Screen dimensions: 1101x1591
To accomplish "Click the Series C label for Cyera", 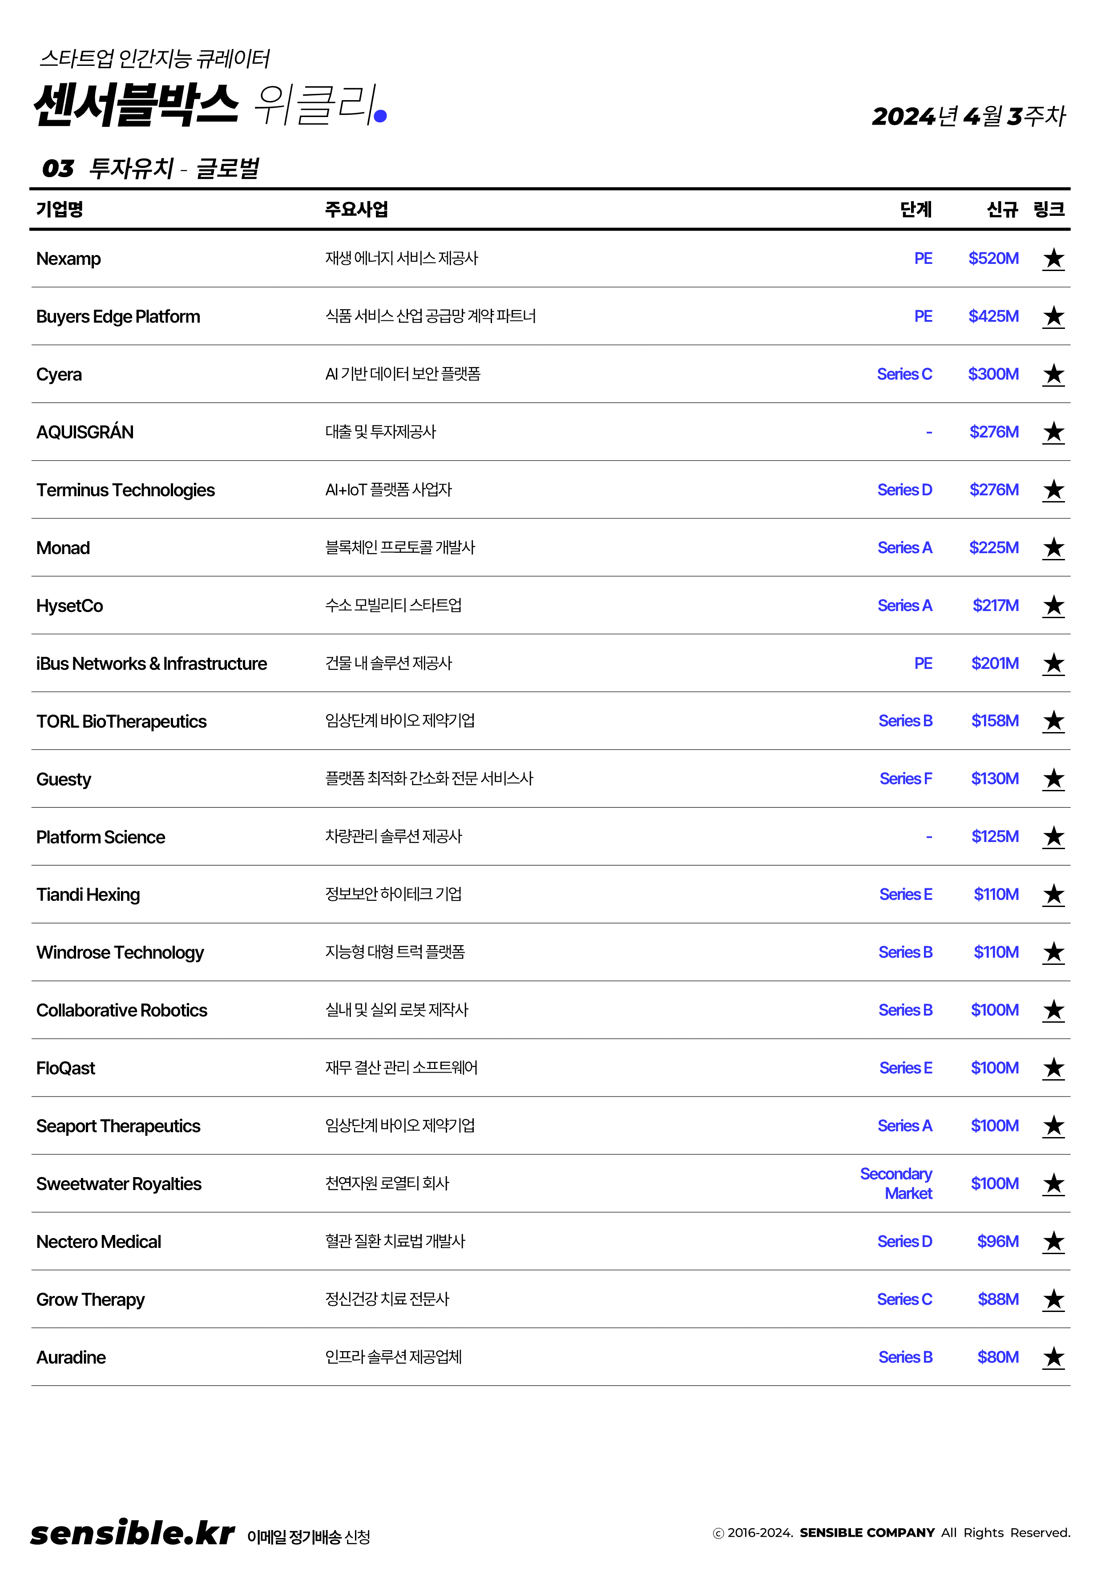I will (x=903, y=375).
